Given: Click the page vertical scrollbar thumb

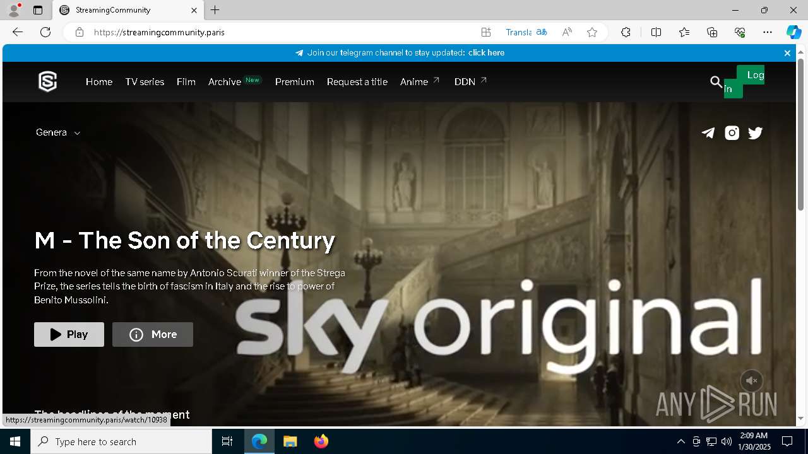Looking at the screenshot, I should click(x=800, y=134).
